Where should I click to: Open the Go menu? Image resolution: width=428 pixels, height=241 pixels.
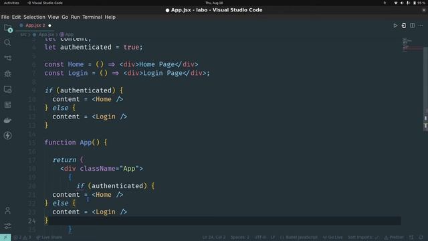[x=65, y=17]
